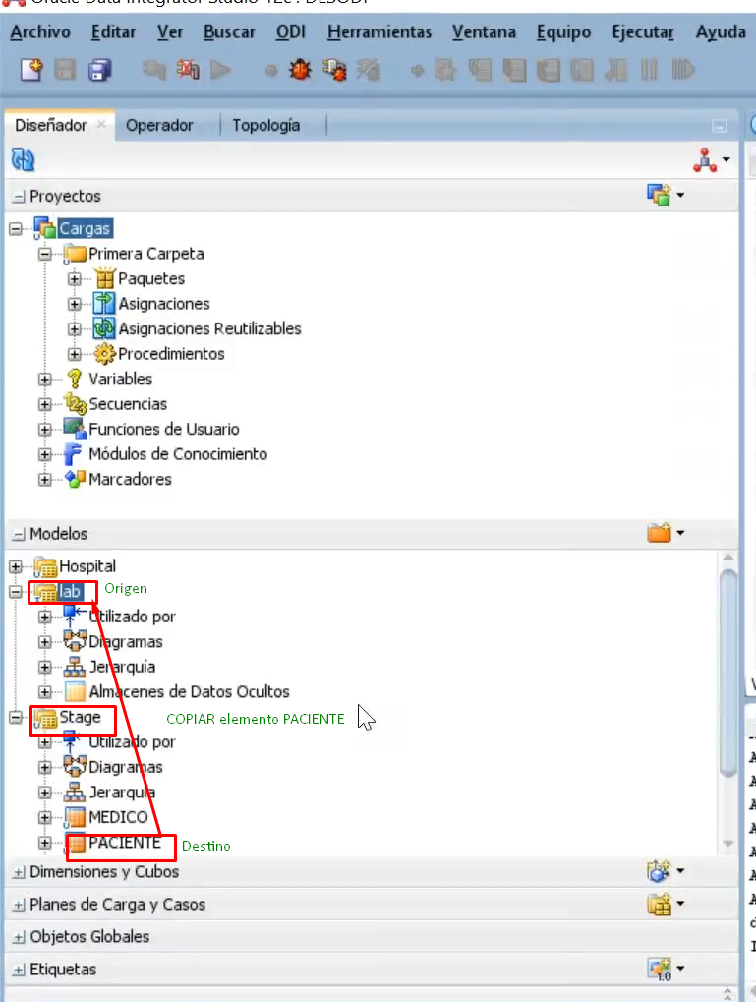
Task: Click the Debug bug toolbar icon
Action: pyautogui.click(x=300, y=70)
